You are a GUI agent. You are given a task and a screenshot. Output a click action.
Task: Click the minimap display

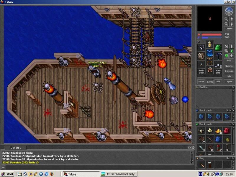click(x=210, y=19)
